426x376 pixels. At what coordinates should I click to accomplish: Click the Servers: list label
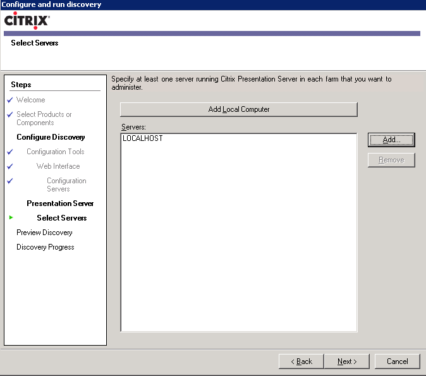[133, 127]
